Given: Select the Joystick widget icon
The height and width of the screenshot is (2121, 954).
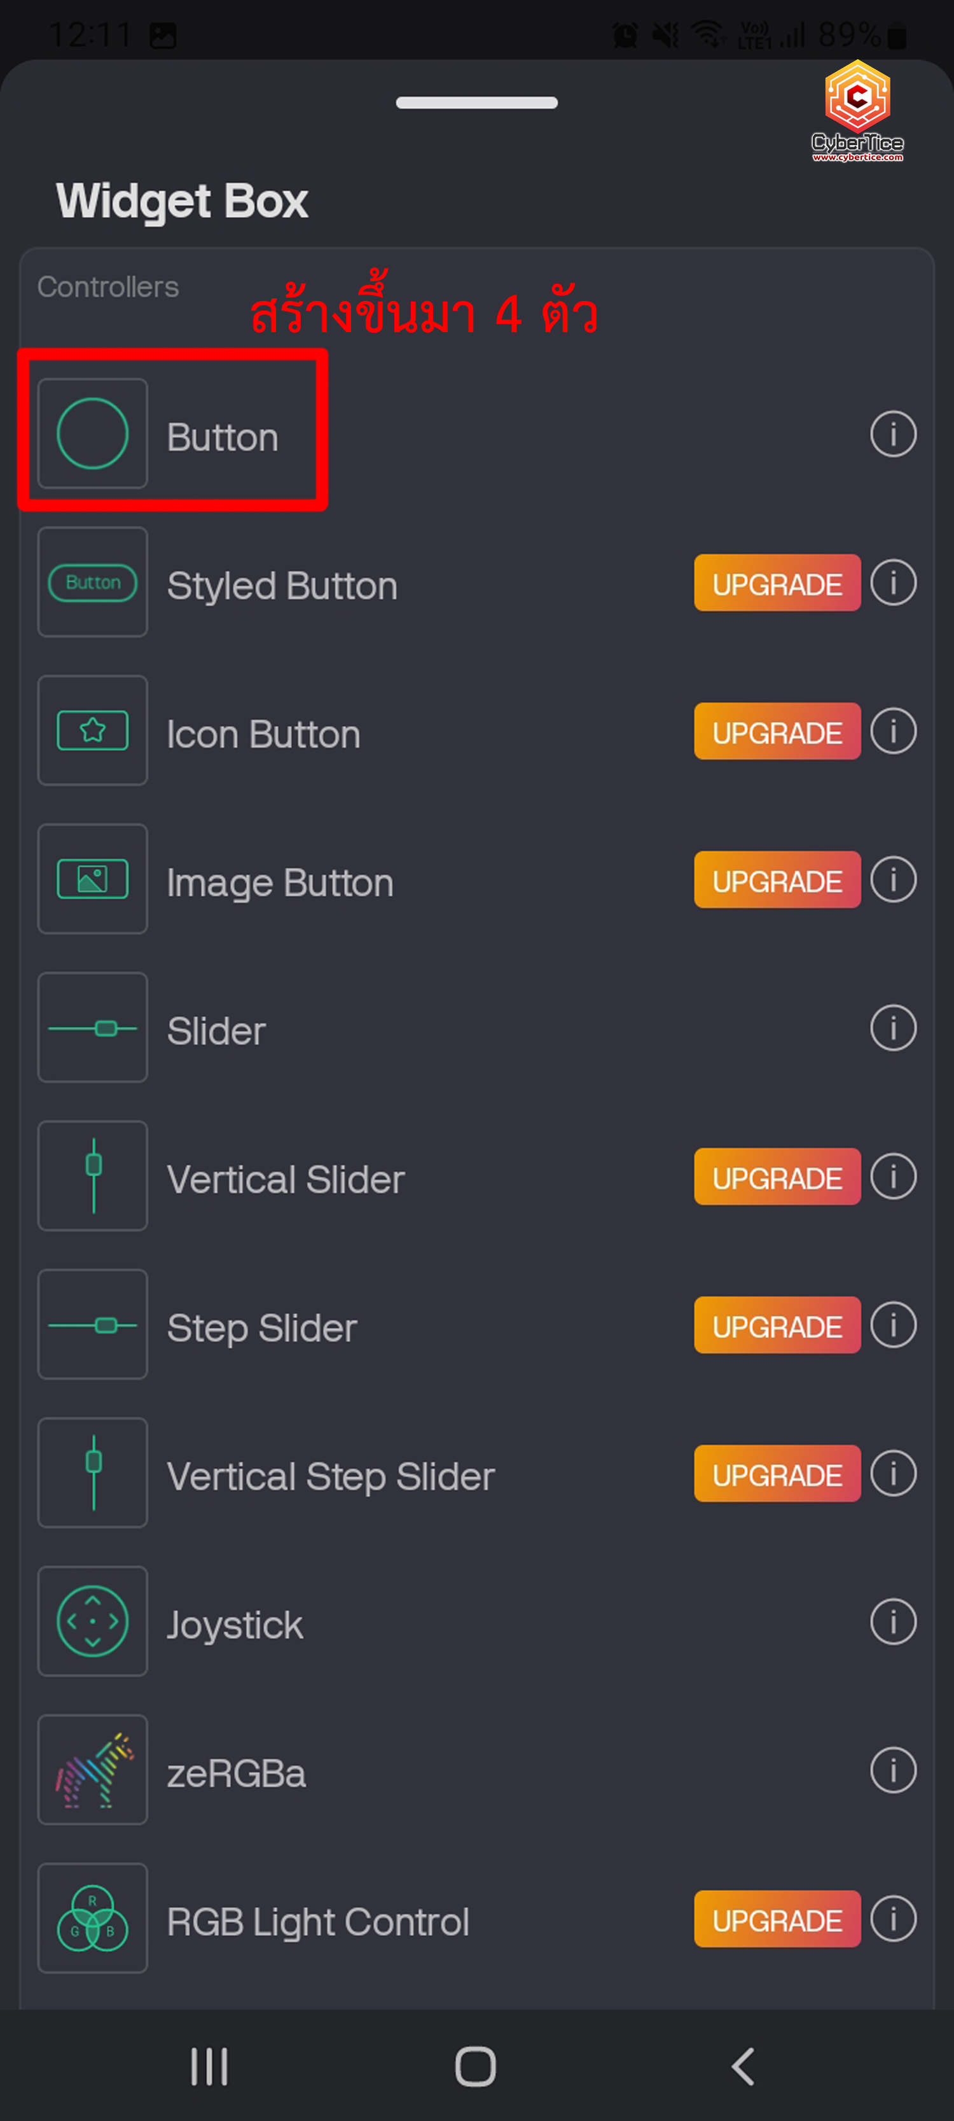Looking at the screenshot, I should coord(93,1621).
